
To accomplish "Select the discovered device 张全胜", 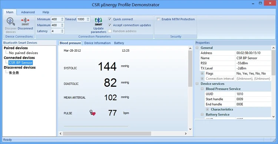I will (14, 73).
